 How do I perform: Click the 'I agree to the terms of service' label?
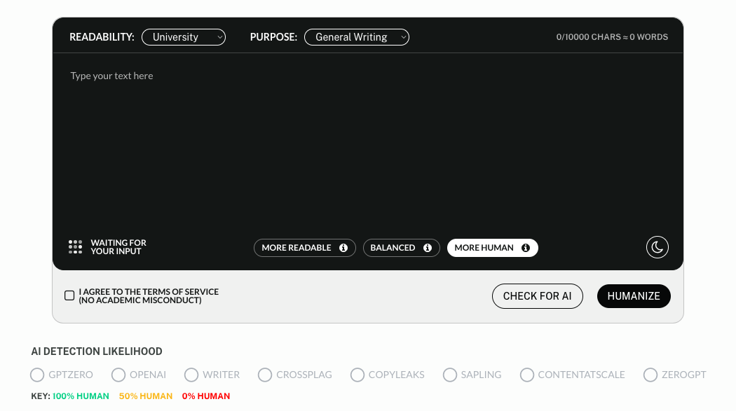coord(149,295)
